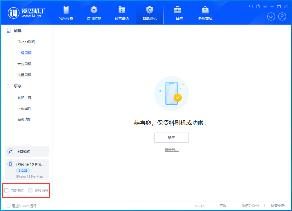Select 批量刷机 in sidebar
This screenshot has width=292, height=211.
pyautogui.click(x=24, y=75)
